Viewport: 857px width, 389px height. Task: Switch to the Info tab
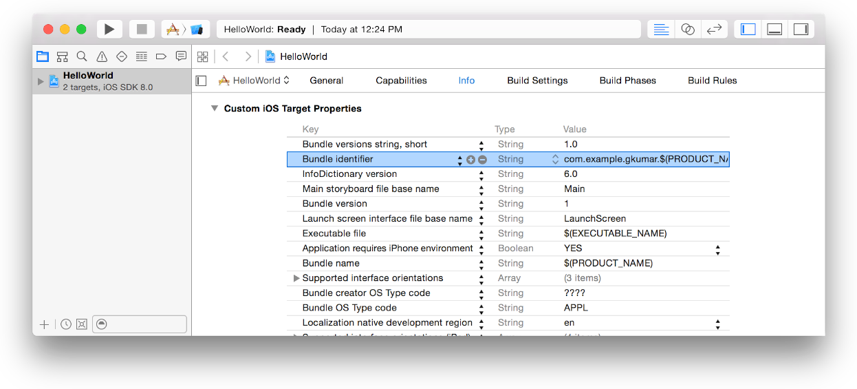466,81
